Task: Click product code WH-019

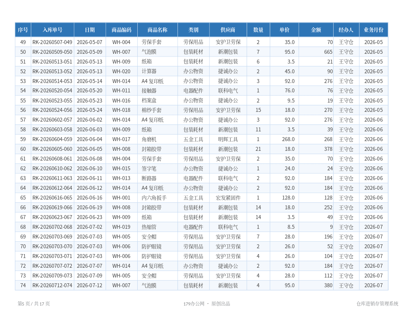Action: (x=121, y=227)
